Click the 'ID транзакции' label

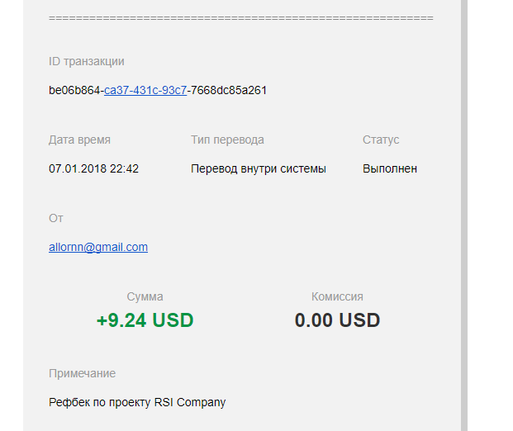click(x=87, y=61)
